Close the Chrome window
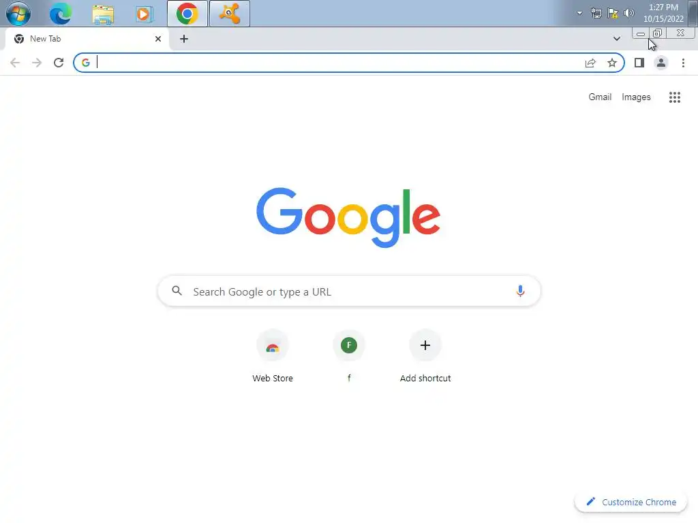The height and width of the screenshot is (523, 698). pos(680,33)
